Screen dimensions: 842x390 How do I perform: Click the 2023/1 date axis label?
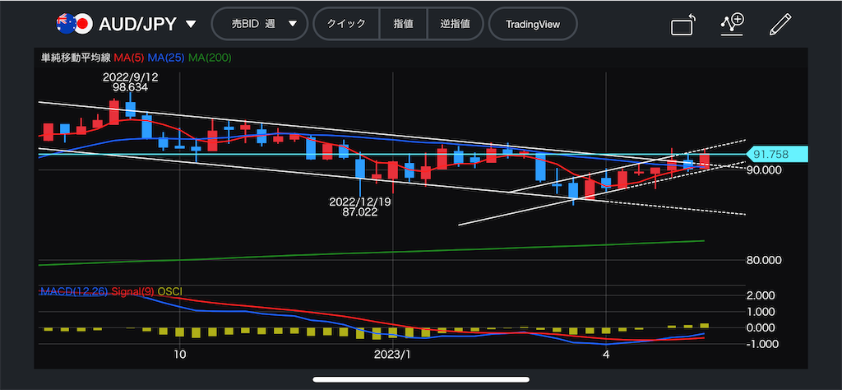coord(394,354)
